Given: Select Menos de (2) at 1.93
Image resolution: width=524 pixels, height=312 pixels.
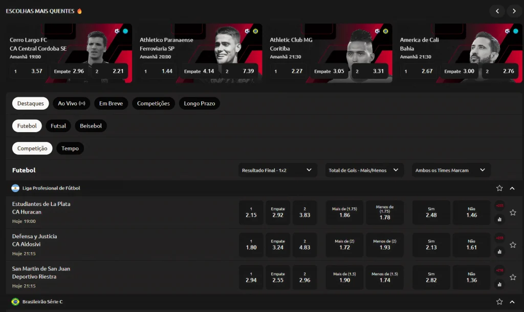Looking at the screenshot, I should click(385, 245).
